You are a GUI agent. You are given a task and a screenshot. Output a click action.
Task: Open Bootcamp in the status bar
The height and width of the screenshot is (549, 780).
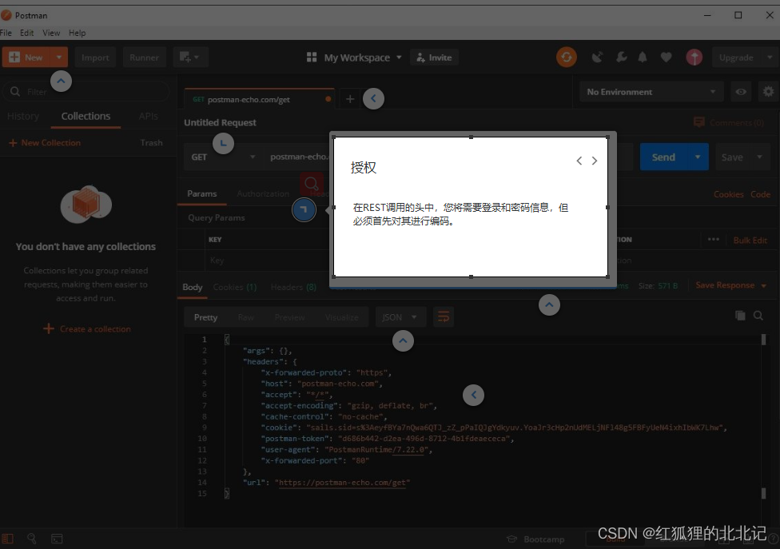[x=536, y=539]
